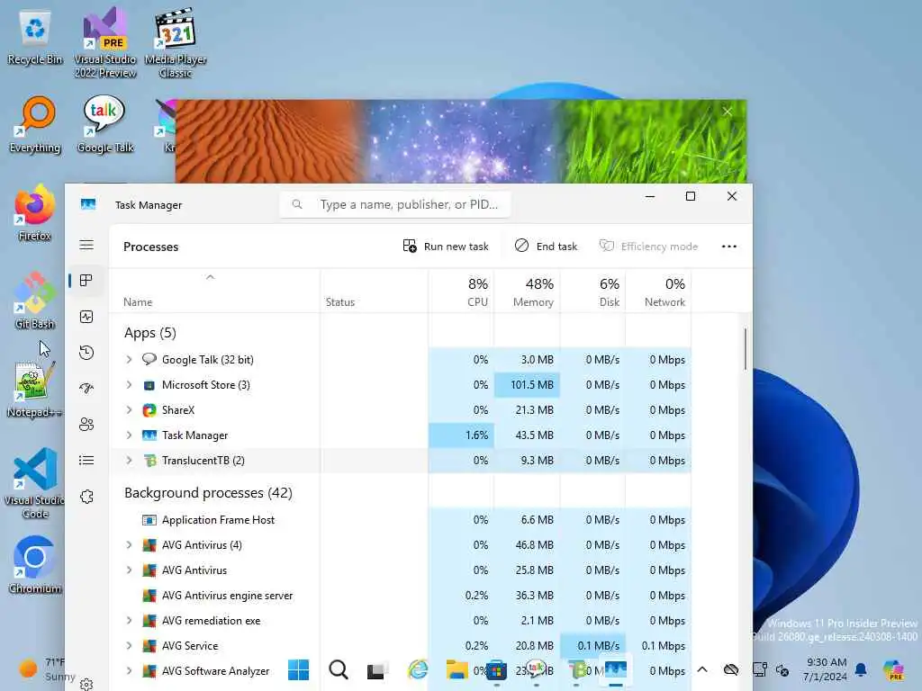Expand the AVG Antivirus (4) process group
Viewport: 922px width, 691px height.
pyautogui.click(x=129, y=544)
